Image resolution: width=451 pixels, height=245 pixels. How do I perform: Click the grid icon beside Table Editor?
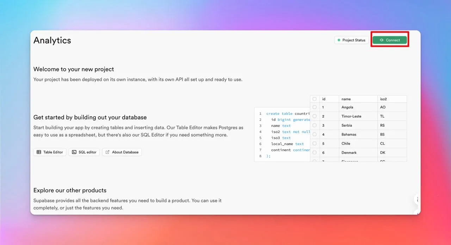point(39,152)
